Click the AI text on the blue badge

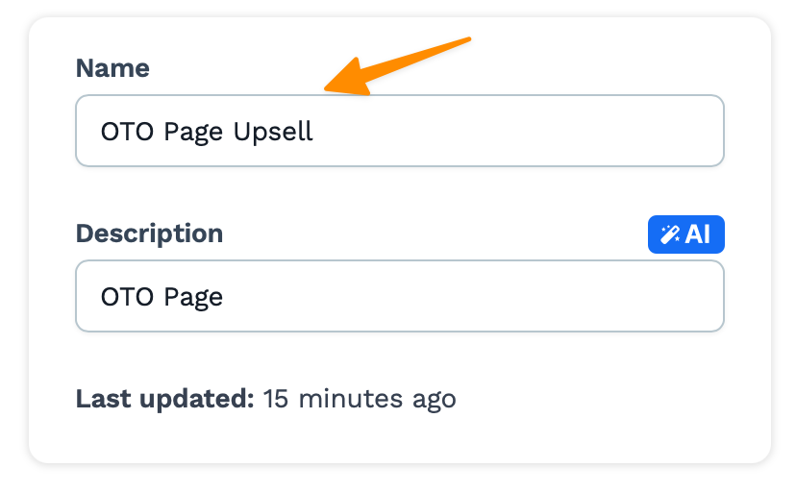click(698, 234)
